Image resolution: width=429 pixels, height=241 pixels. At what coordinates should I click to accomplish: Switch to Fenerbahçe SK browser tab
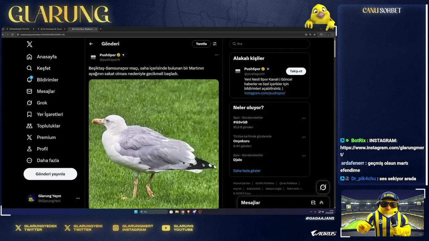pyautogui.click(x=52, y=29)
